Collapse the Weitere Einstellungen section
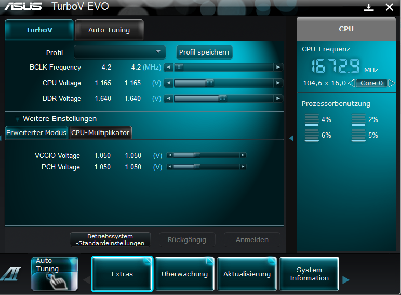The width and height of the screenshot is (401, 295). pos(17,119)
